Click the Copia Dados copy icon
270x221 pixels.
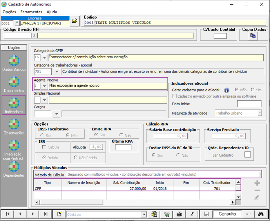point(253,36)
